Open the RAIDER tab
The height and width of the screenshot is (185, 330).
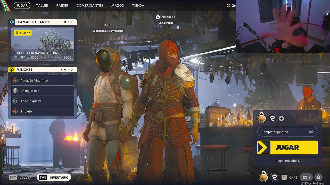[x=62, y=5]
